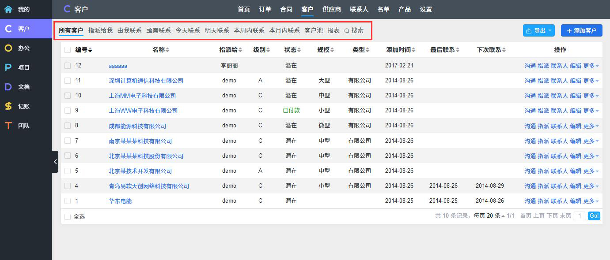
Task: Go to 合同 in top navigation
Action: [x=286, y=9]
